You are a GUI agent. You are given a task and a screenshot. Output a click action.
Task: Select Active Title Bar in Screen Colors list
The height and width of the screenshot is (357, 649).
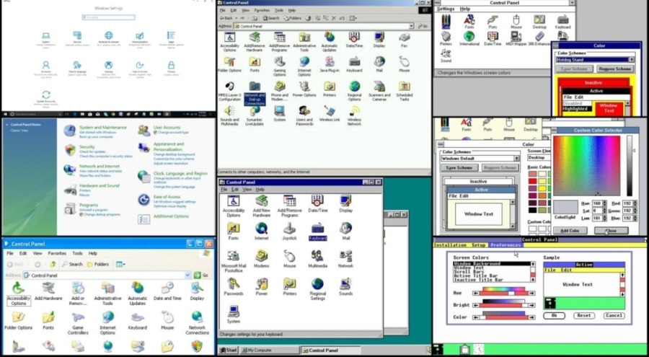[x=477, y=275]
